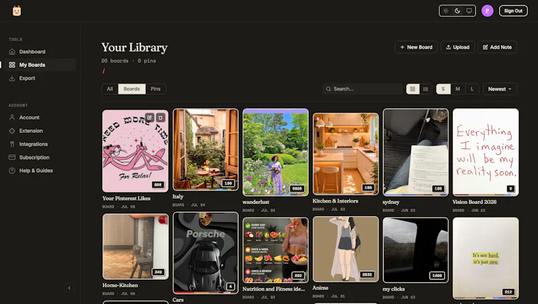
Task: Switch to dark theme moon icon
Action: point(457,11)
